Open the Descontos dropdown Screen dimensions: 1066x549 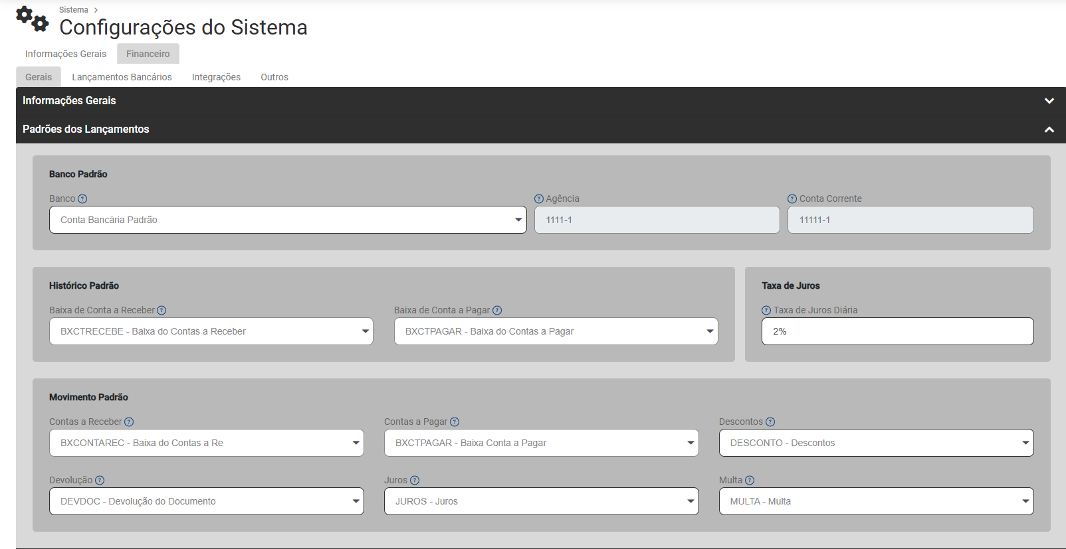[x=876, y=443]
